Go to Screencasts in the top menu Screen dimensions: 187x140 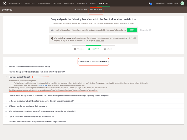coord(44,3)
